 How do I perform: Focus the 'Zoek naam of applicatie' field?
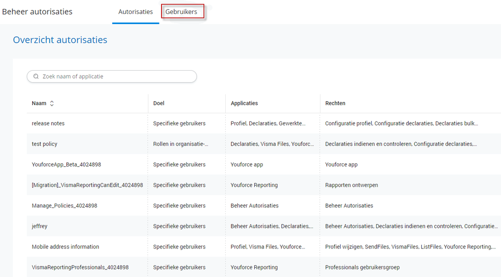(115, 77)
